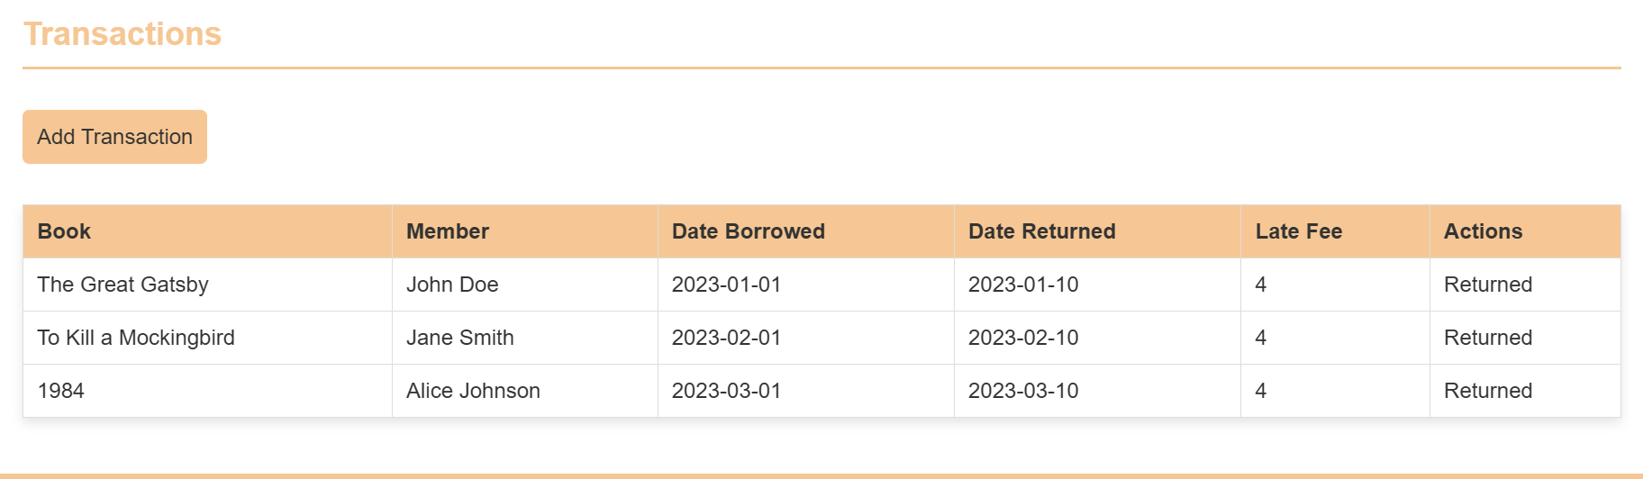This screenshot has height=479, width=1643.
Task: Click member name Jane Smith
Action: (x=459, y=338)
